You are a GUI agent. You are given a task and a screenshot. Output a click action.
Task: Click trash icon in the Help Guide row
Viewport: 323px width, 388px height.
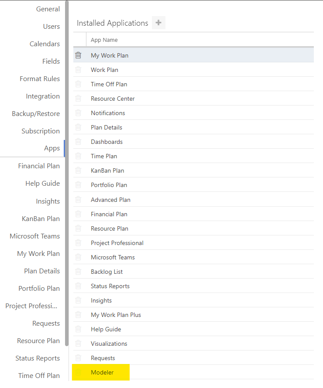(x=78, y=329)
